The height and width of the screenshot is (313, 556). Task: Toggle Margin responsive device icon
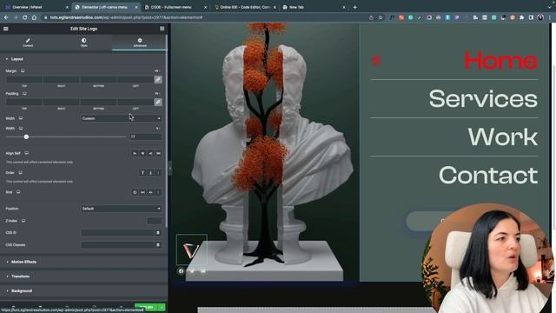[x=23, y=71]
